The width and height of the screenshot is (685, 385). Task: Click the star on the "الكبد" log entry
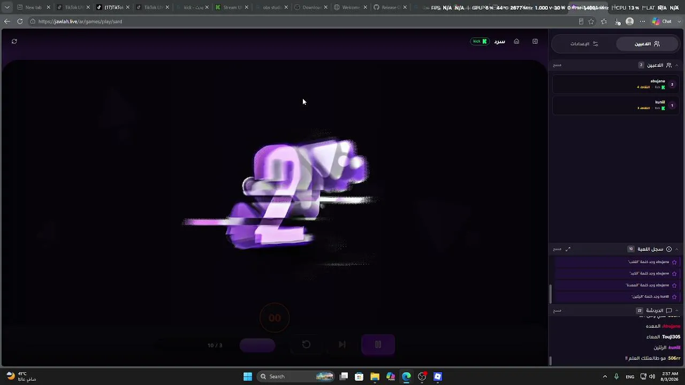coord(674,274)
